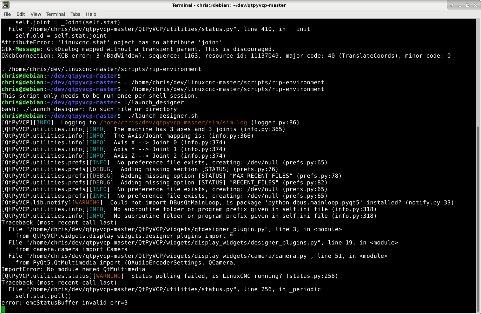481x314 pixels.
Task: Open the Edit menu
Action: [21, 14]
